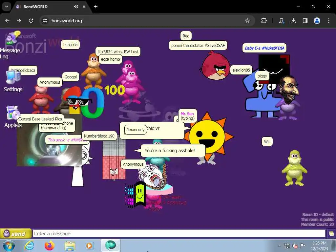Click the Red angry bird character
The width and height of the screenshot is (336, 252).
point(215,66)
